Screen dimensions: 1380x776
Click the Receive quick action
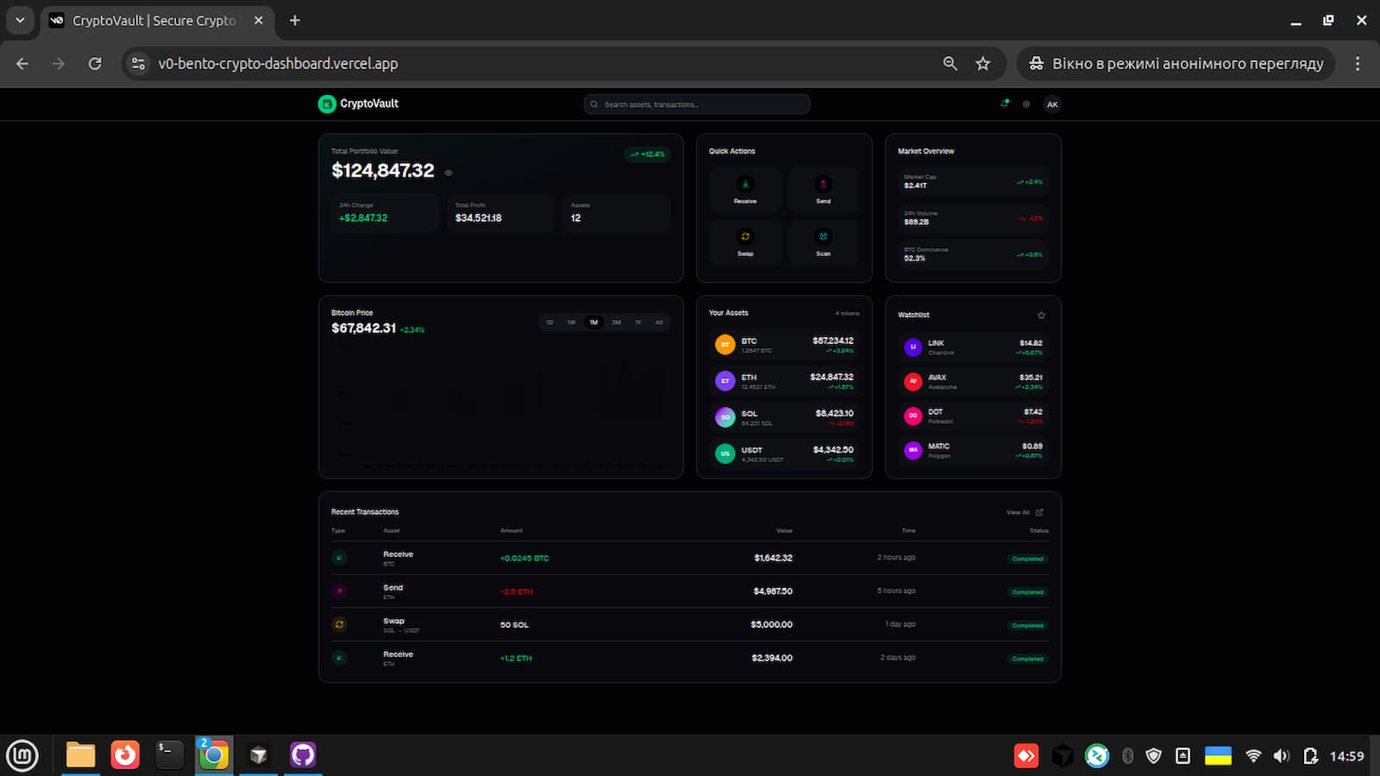coord(745,190)
